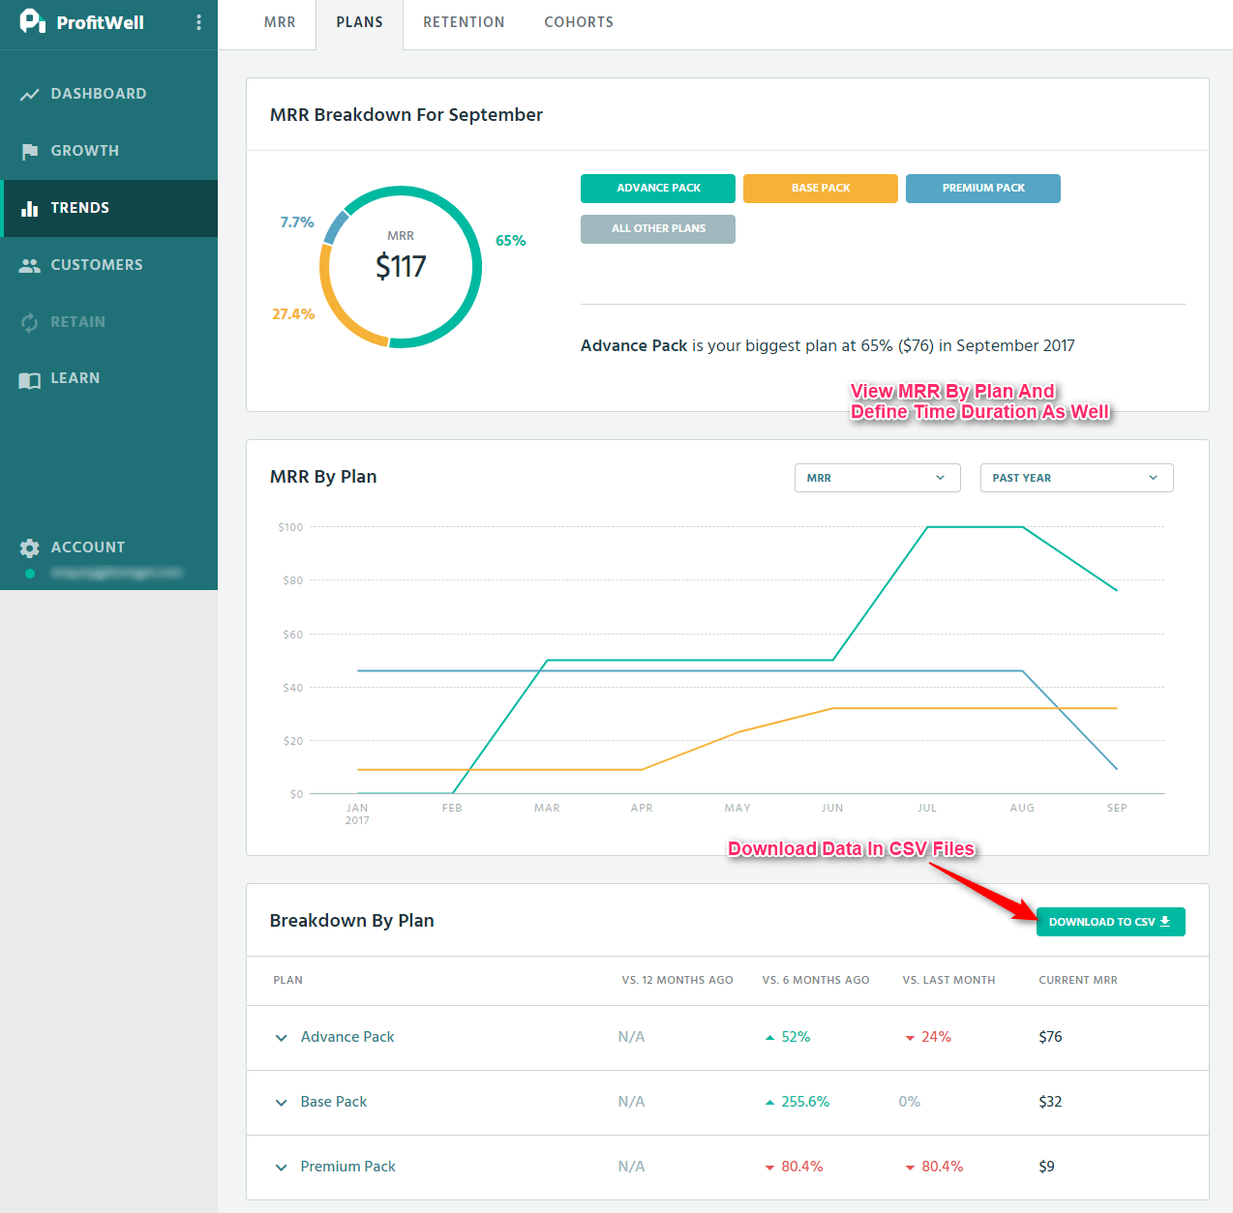
Task: Click the Current MRR column header
Action: 1078,980
